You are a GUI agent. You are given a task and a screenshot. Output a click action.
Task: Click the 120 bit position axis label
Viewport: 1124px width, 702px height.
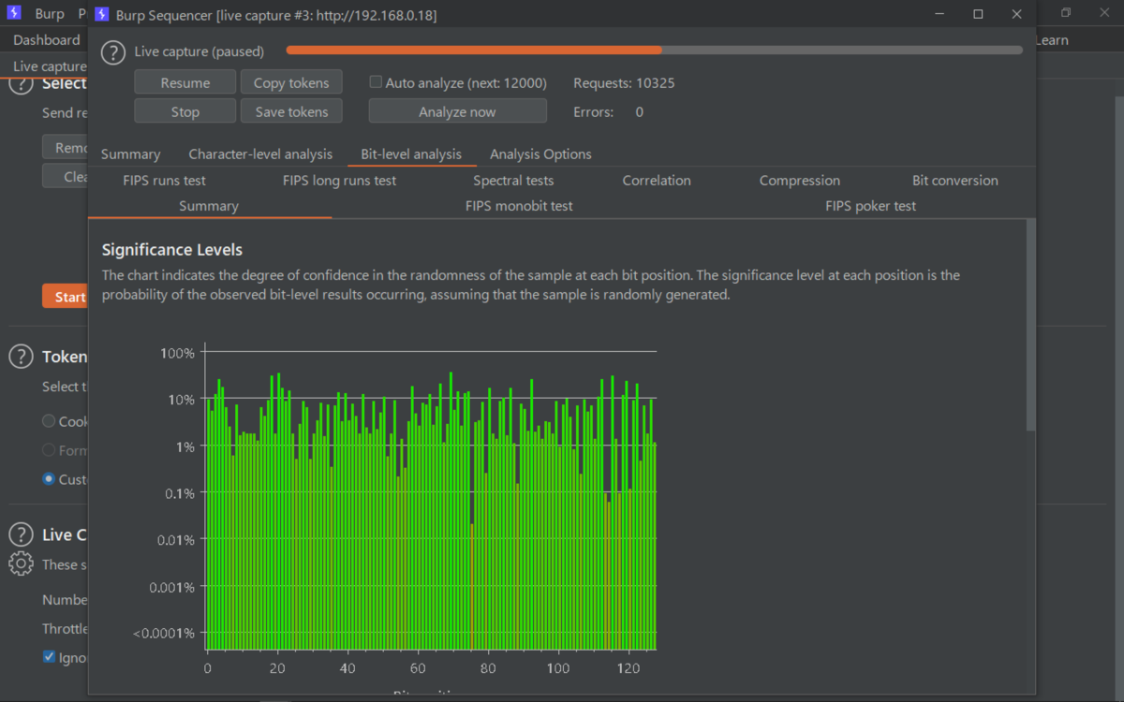[629, 668]
